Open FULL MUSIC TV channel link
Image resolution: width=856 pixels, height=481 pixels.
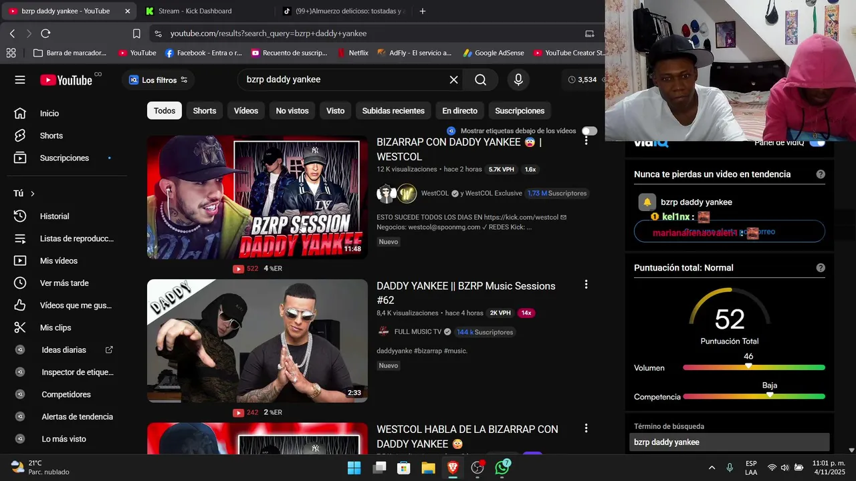(418, 332)
